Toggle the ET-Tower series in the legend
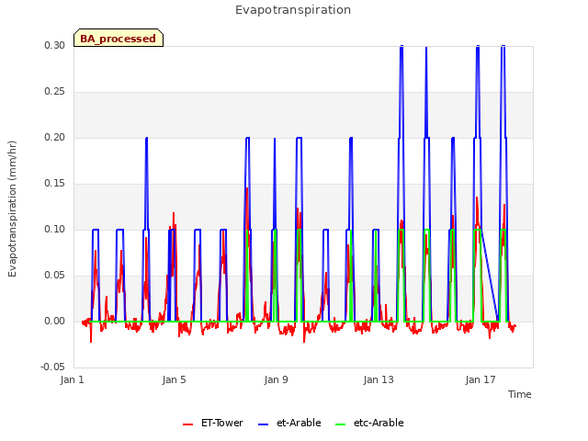The width and height of the screenshot is (588, 441). (x=213, y=423)
